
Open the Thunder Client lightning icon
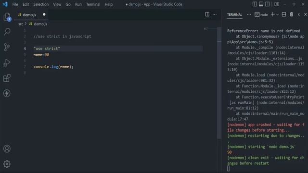pos(7,93)
